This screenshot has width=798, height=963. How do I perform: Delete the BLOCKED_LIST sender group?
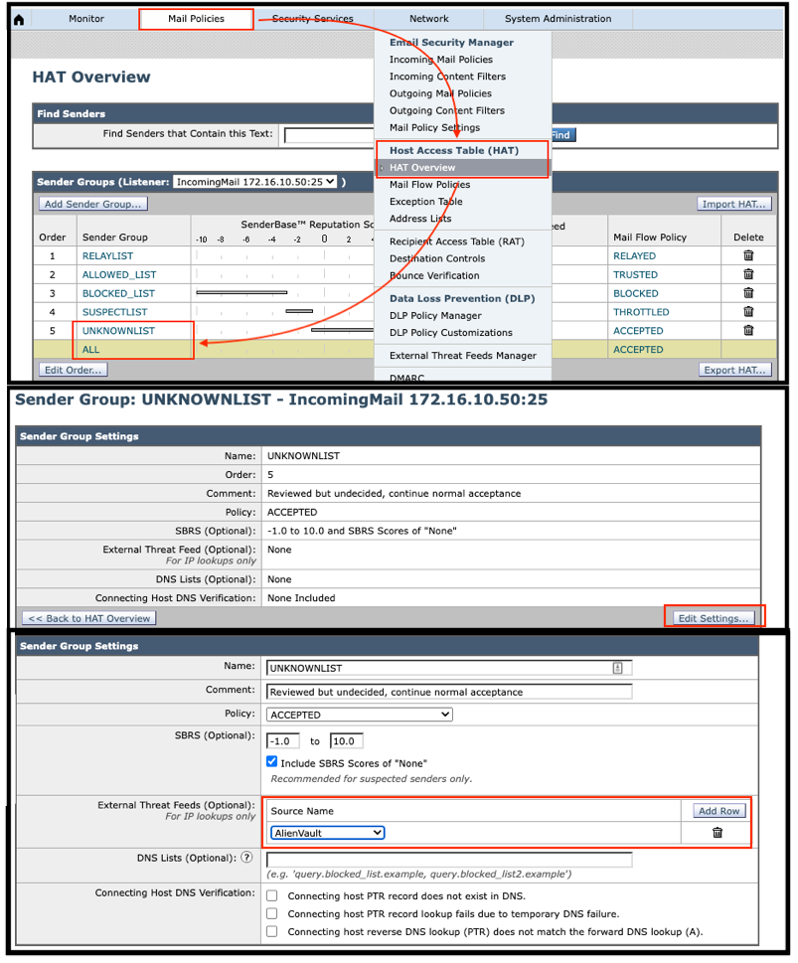(x=748, y=293)
